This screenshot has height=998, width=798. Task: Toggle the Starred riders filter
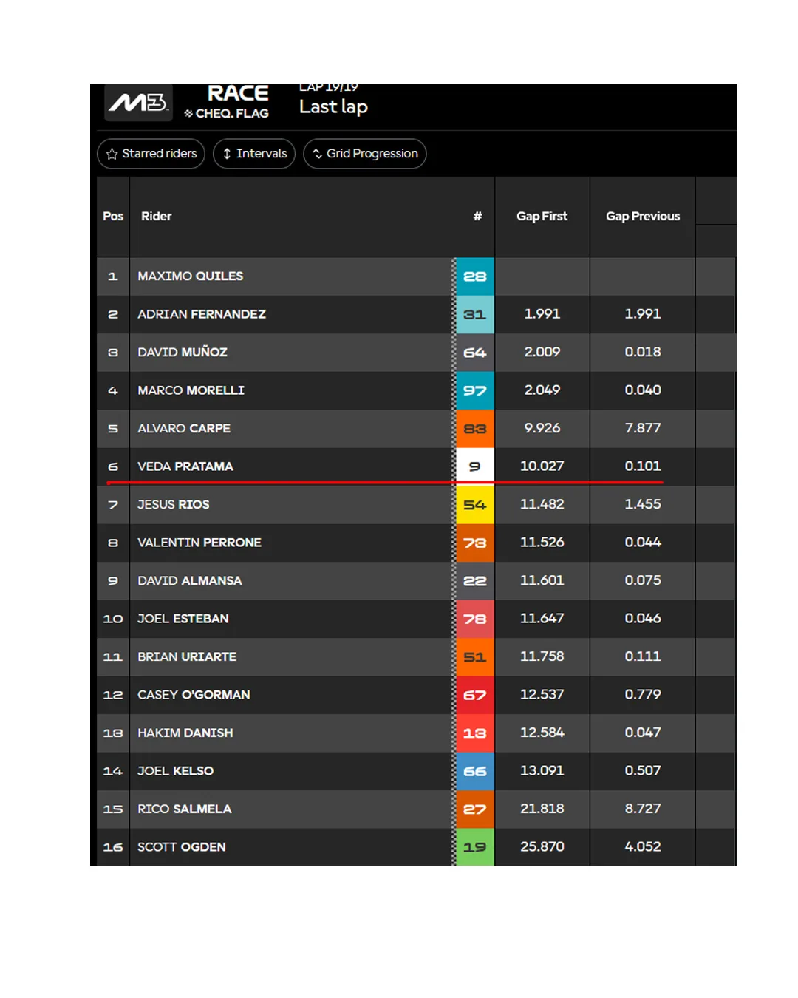pyautogui.click(x=151, y=154)
